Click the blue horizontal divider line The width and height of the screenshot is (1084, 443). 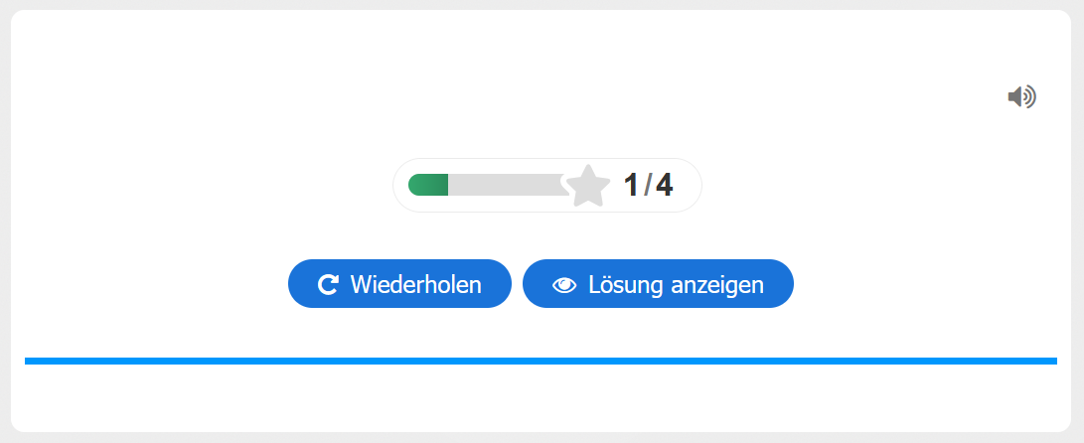[541, 361]
